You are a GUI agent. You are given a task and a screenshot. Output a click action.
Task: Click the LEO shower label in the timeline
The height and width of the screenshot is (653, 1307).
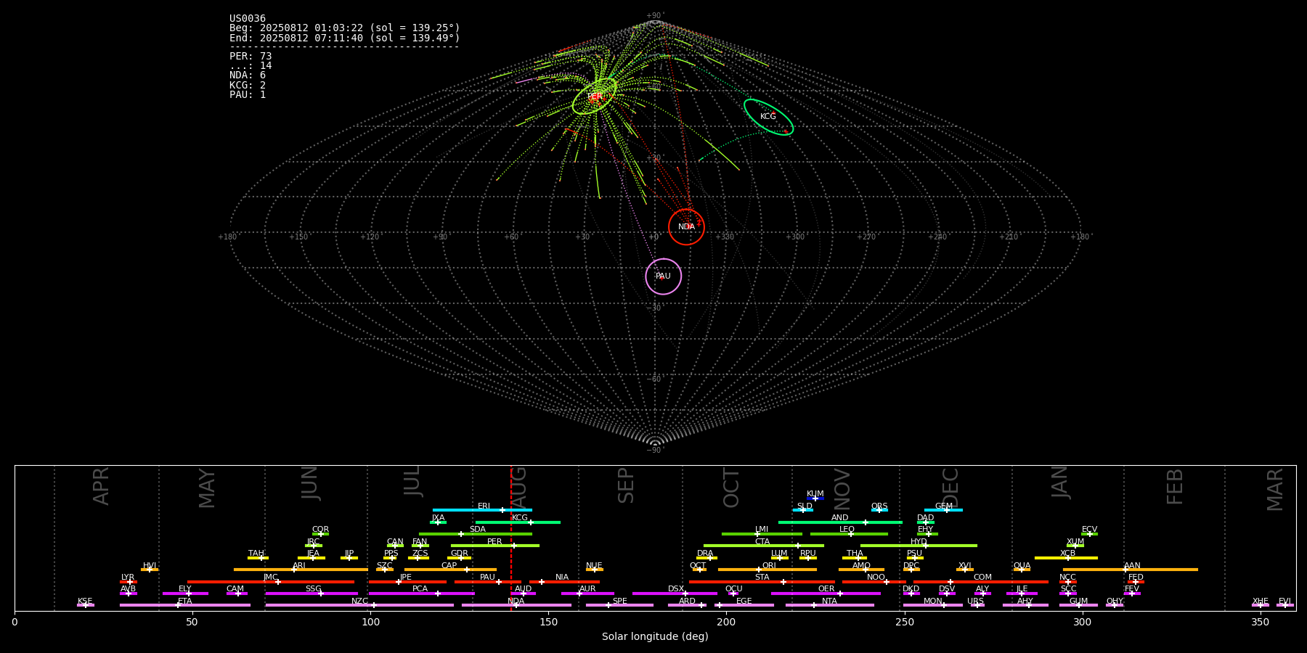(847, 530)
